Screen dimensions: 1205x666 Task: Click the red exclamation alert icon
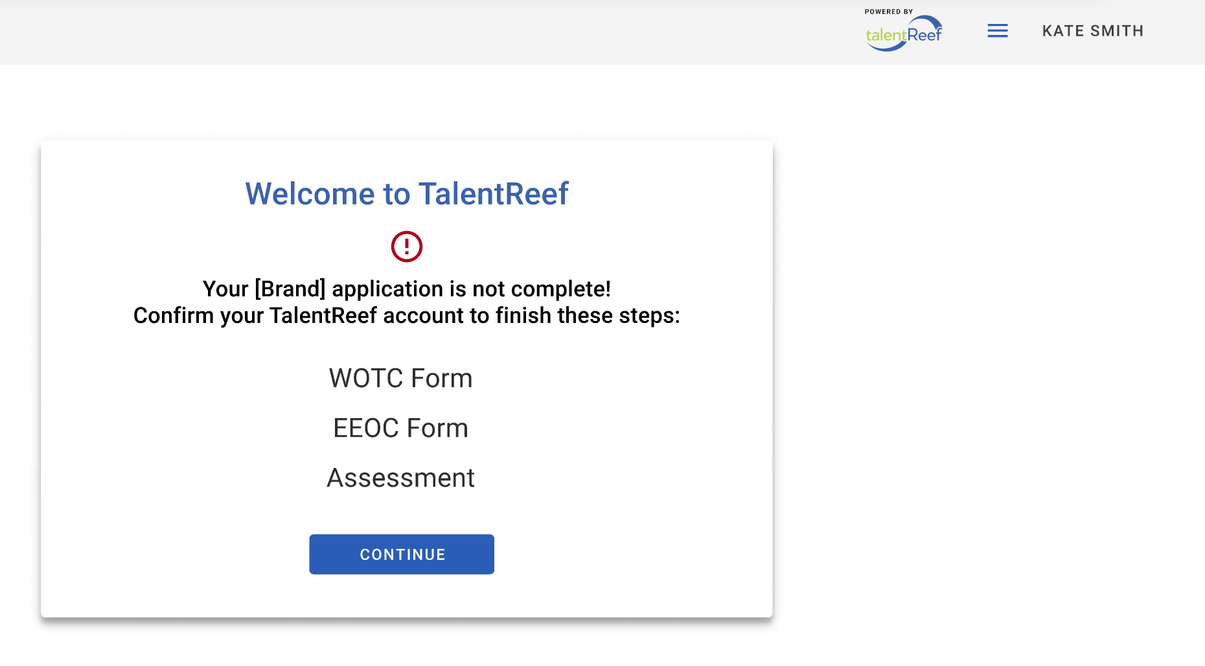point(406,247)
